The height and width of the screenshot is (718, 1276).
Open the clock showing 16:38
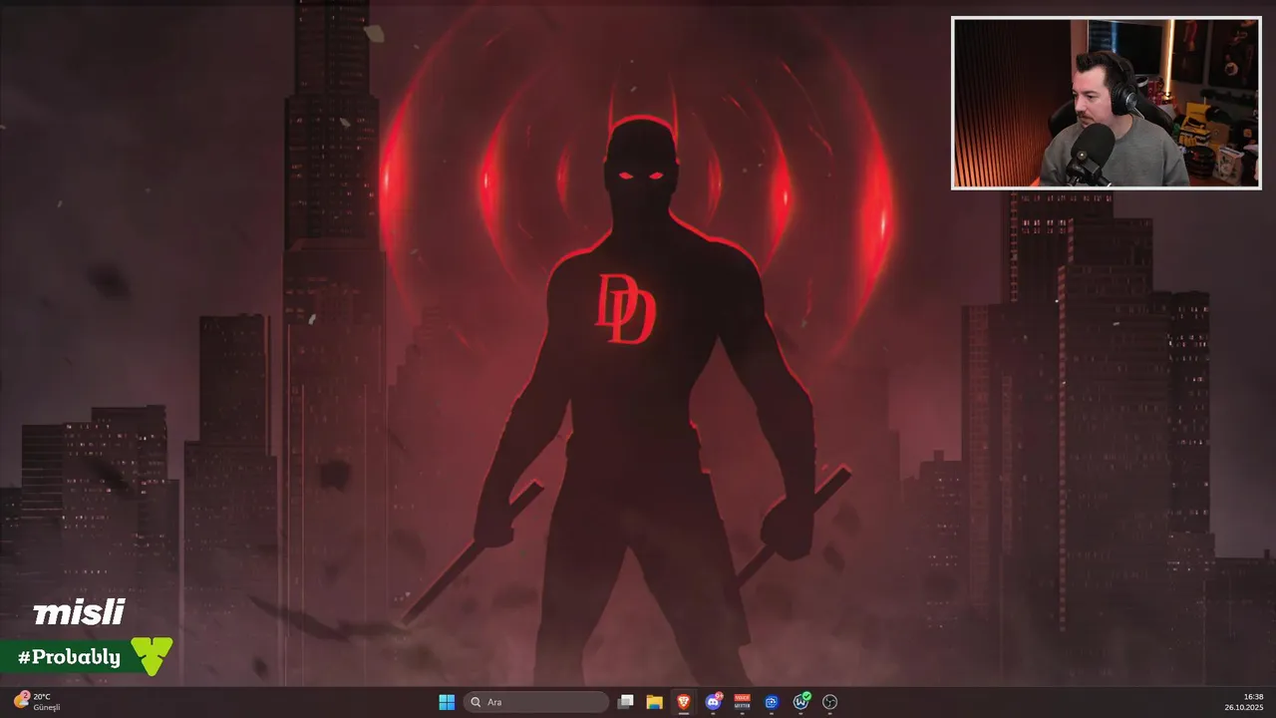tap(1245, 702)
